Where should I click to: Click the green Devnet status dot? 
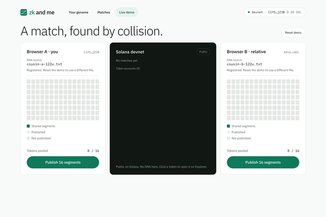coord(249,12)
